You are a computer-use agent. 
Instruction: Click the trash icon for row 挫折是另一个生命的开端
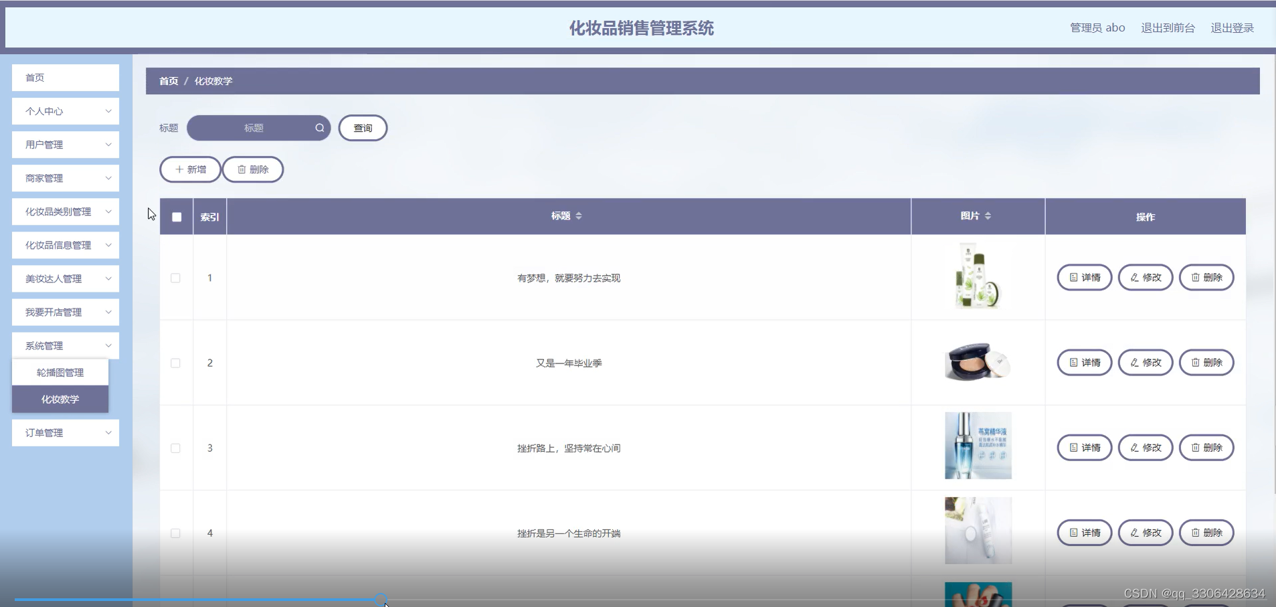coord(1195,532)
